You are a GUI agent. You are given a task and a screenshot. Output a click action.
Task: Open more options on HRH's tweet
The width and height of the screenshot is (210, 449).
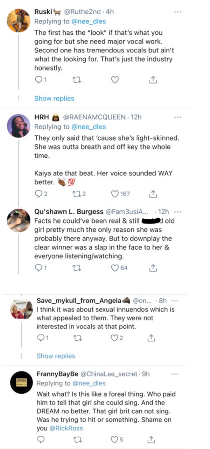(177, 117)
